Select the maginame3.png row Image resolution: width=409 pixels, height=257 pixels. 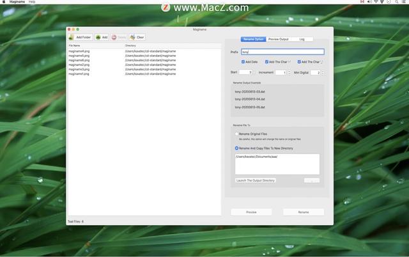(144, 70)
